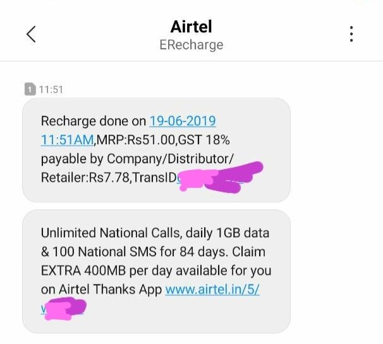
Task: Open the three-dot overflow menu
Action: (351, 34)
